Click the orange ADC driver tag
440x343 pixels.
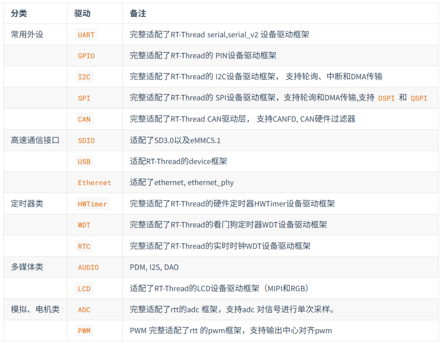point(84,310)
